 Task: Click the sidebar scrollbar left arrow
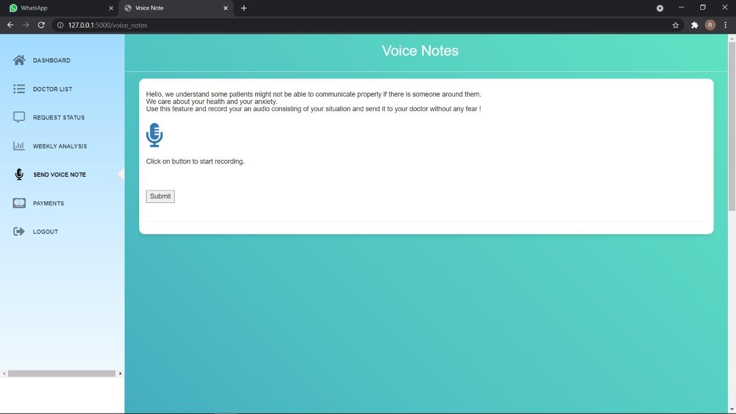(4, 374)
